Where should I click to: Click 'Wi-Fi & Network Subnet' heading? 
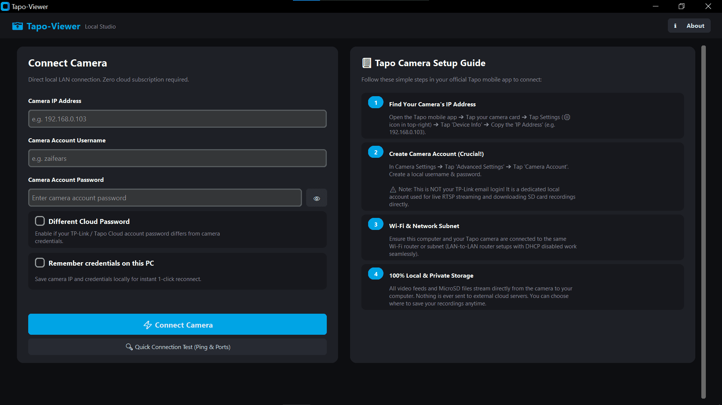pos(424,226)
